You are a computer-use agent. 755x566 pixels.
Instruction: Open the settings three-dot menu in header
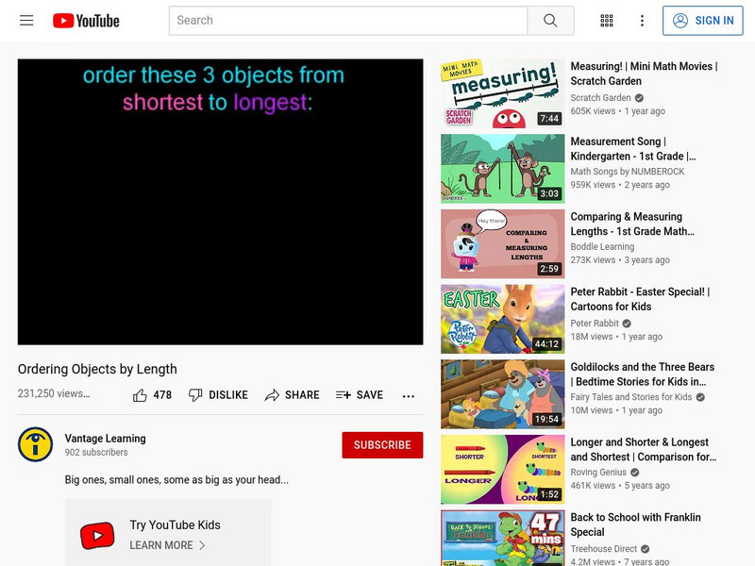click(642, 20)
